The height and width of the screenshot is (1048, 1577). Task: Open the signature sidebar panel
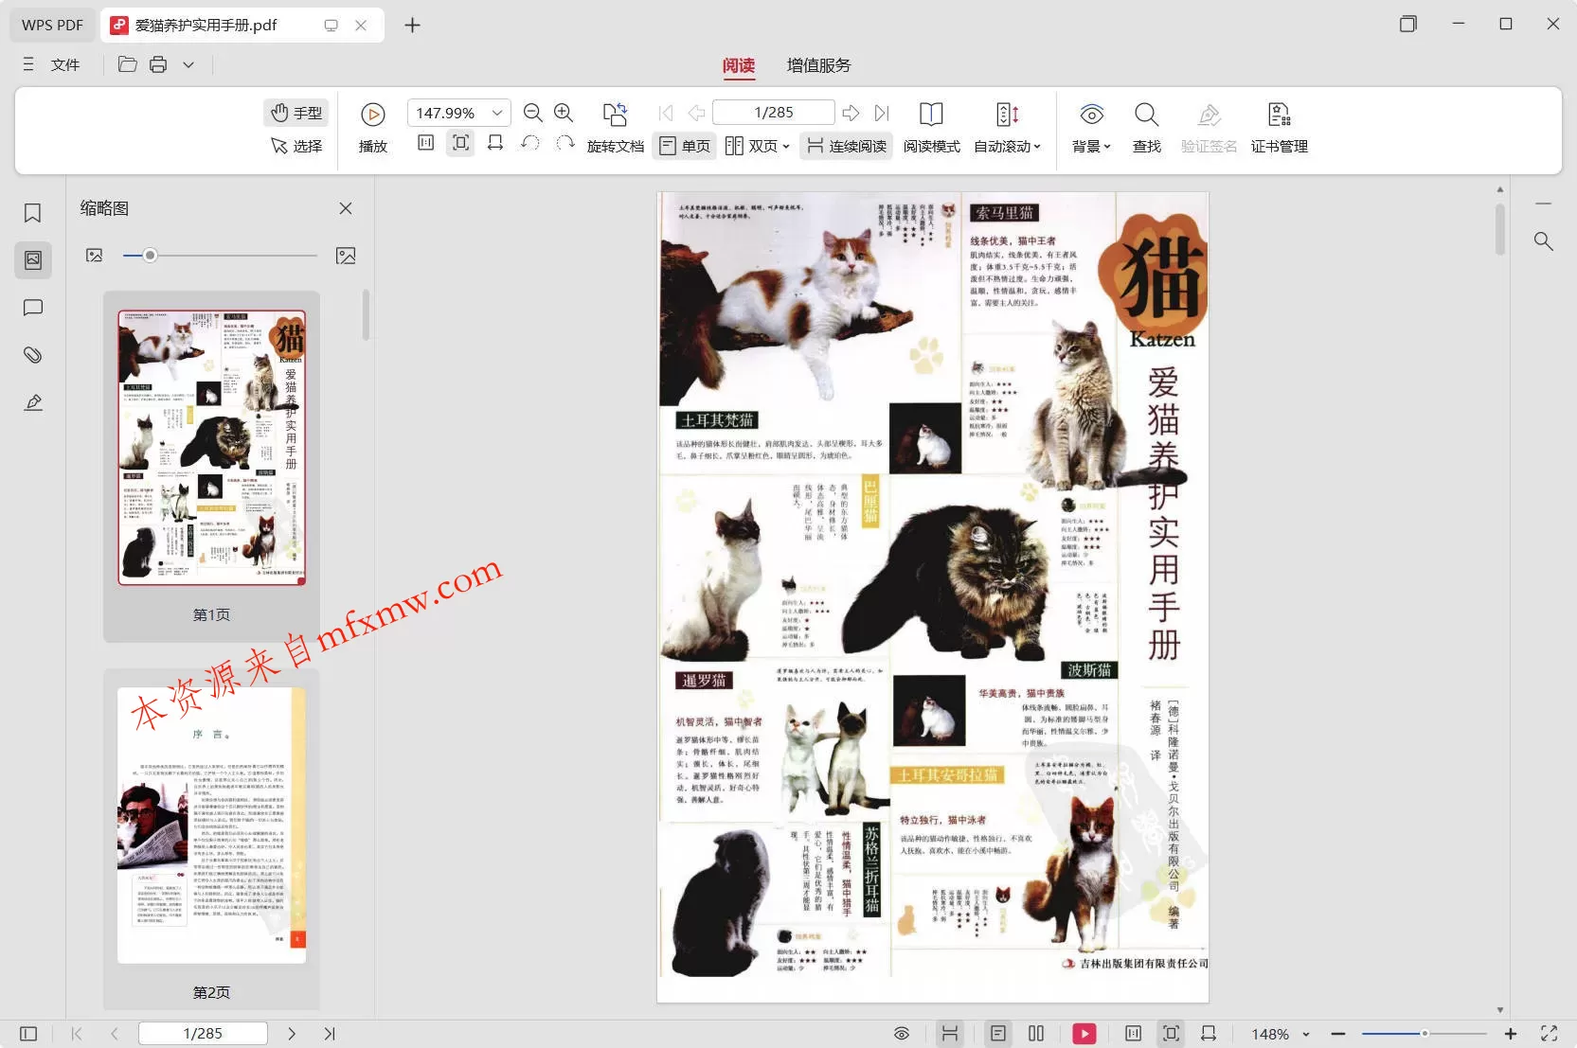click(x=32, y=402)
